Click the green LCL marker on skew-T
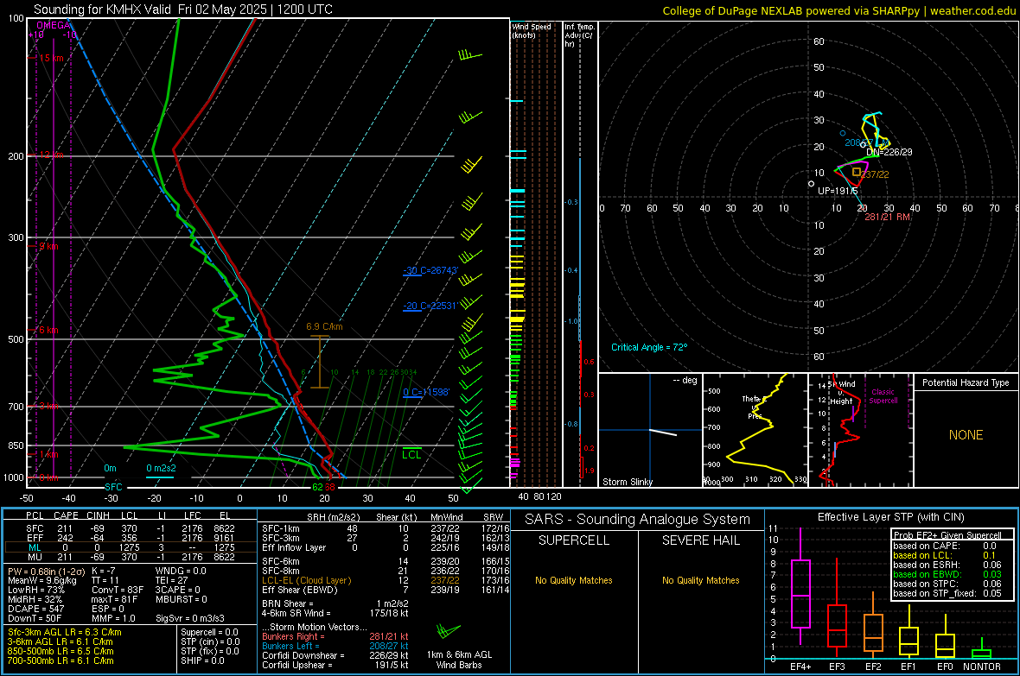Screen dimensions: 1020x676 pyautogui.click(x=411, y=454)
